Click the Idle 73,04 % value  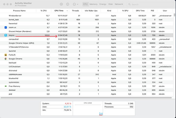tap(67, 110)
